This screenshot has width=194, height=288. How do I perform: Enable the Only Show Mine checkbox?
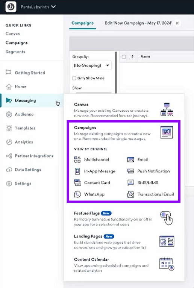[x=74, y=78]
